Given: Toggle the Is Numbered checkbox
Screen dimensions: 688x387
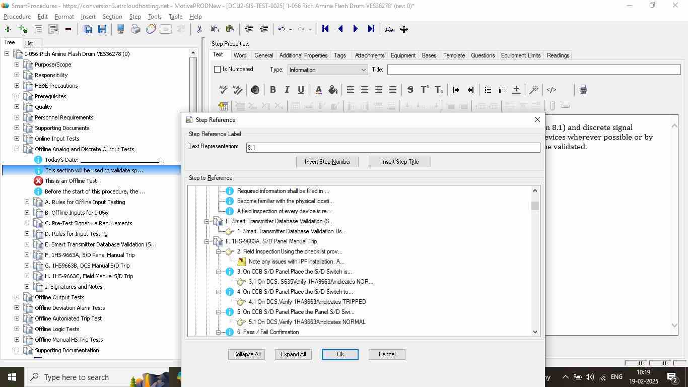Looking at the screenshot, I should [x=218, y=70].
